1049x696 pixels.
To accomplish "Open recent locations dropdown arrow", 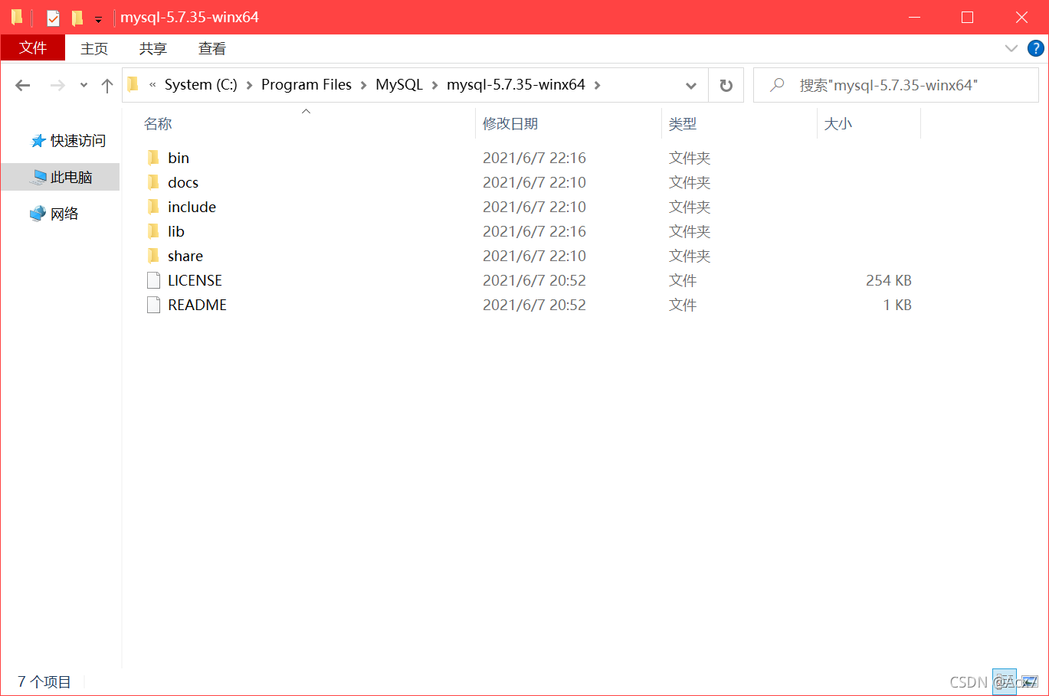I will [x=84, y=85].
